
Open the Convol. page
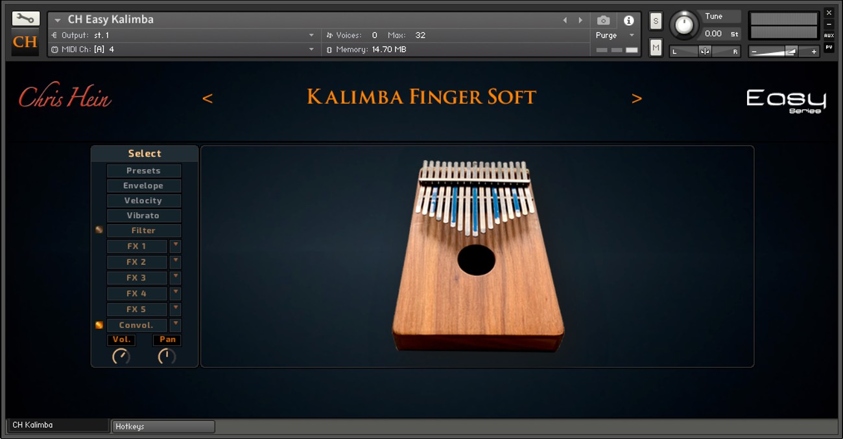click(x=137, y=325)
